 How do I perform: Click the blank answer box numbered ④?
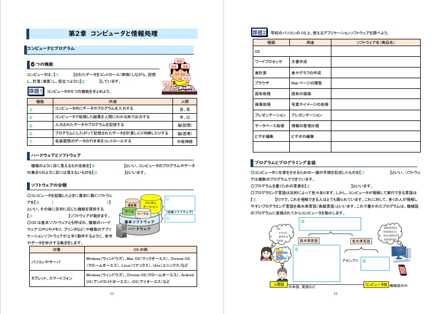(330, 224)
